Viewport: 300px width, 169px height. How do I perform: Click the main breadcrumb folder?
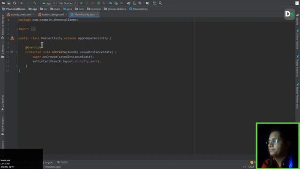(55, 9)
